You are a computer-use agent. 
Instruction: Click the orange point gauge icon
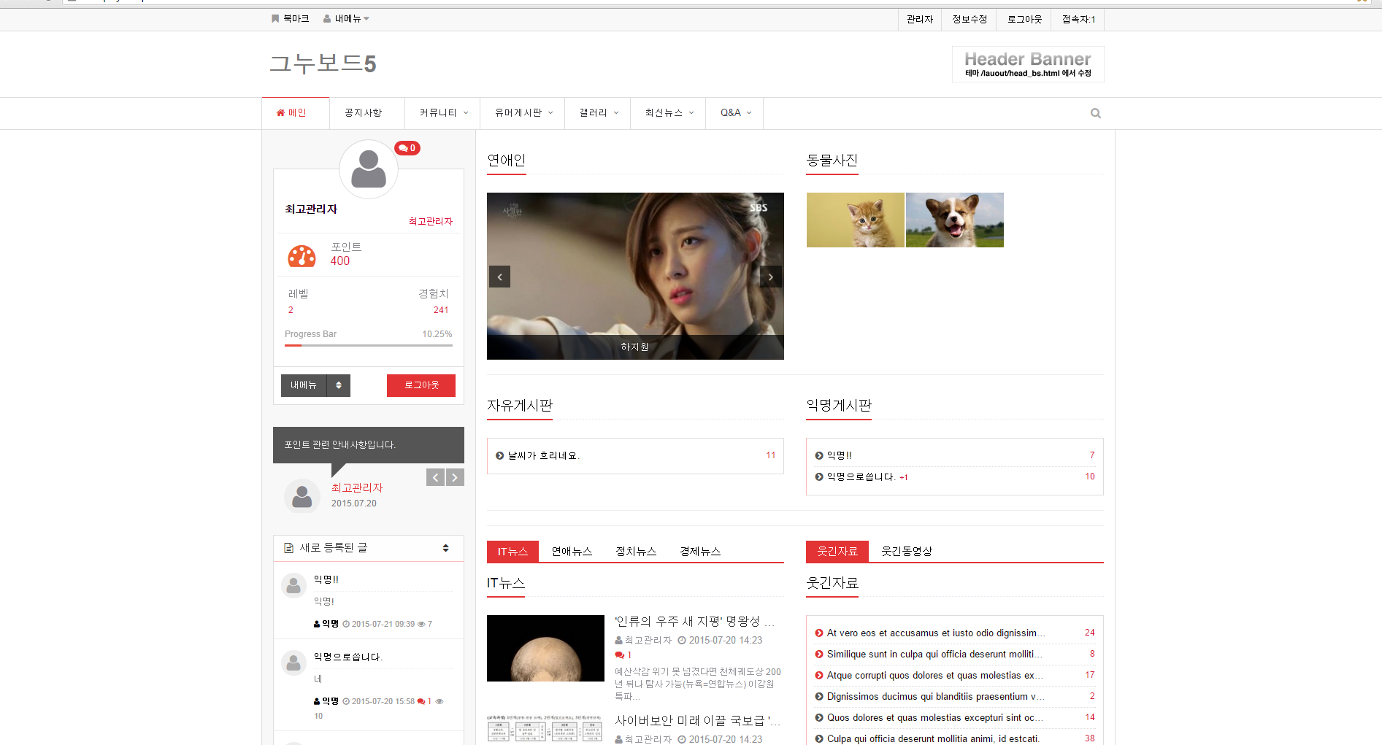point(302,255)
